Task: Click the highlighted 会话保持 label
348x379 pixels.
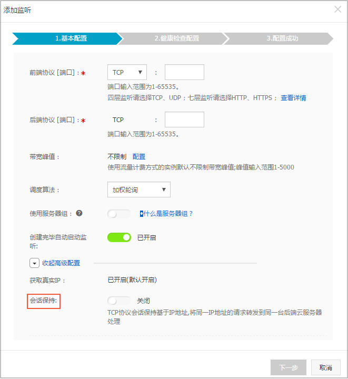Action: 44,301
